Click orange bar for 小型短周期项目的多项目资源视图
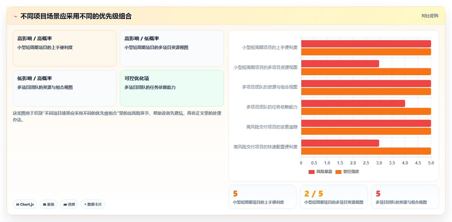 (x=366, y=72)
